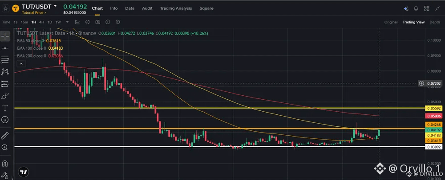Image resolution: width=445 pixels, height=180 pixels.
Task: Switch to Depth chart view
Action: pos(435,22)
